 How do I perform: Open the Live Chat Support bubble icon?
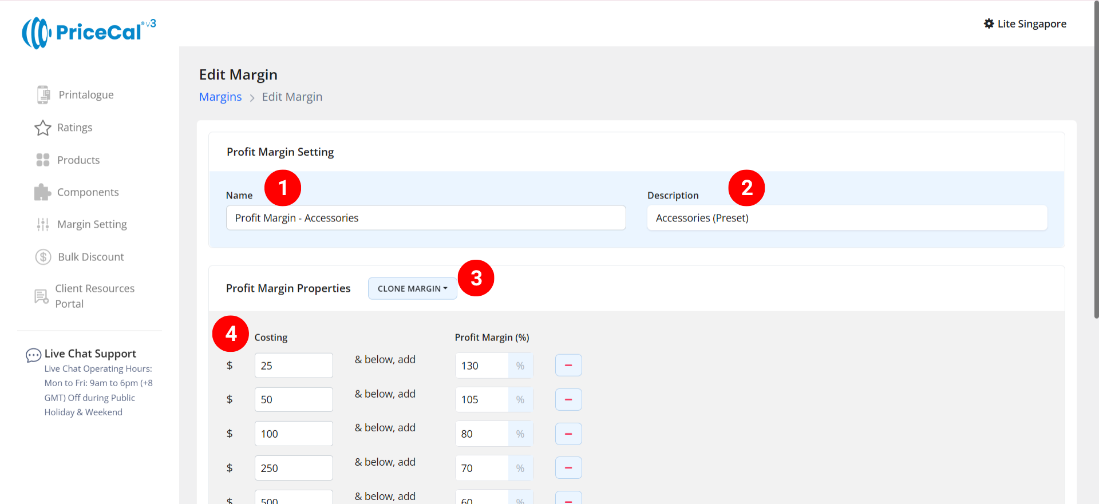(33, 355)
